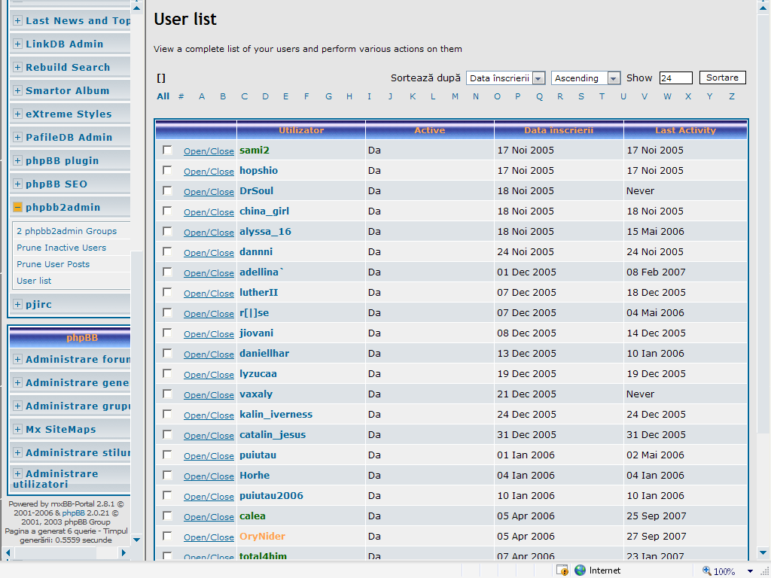Click plus icon beside eXtreme Styles
Screen dimensions: 771x578
point(18,114)
